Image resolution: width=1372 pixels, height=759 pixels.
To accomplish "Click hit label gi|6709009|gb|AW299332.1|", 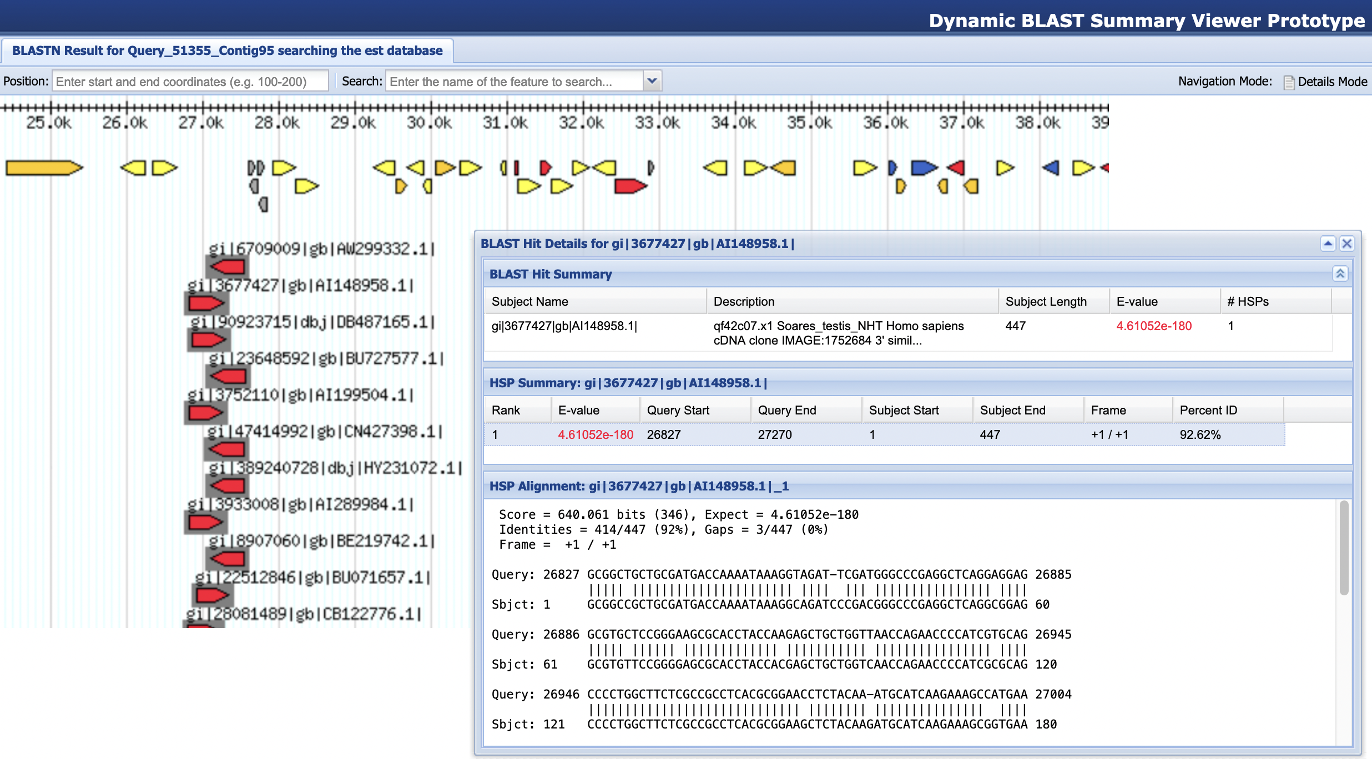I will [321, 249].
